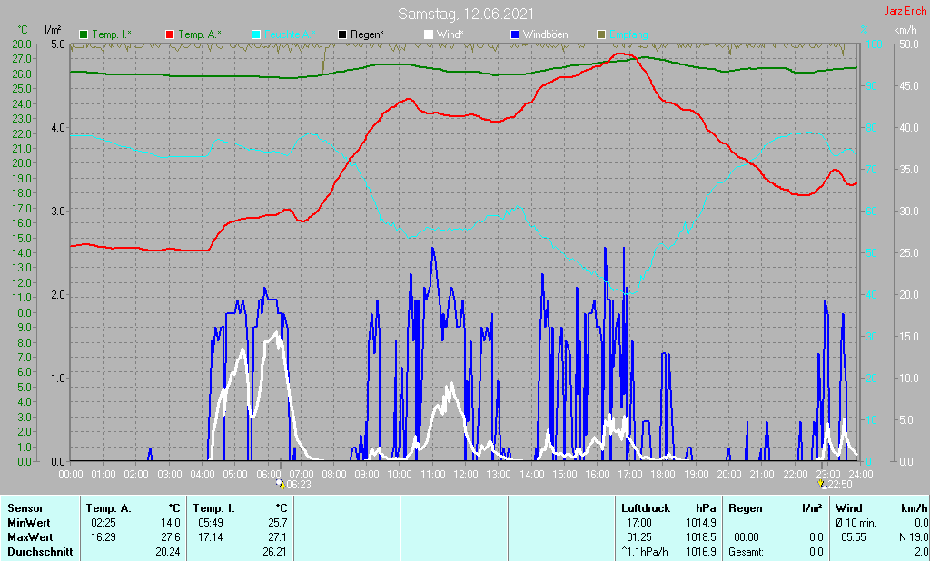Click the cyan Feuchte A. legend swatch
Viewport: 930px width, 561px height.
click(256, 35)
